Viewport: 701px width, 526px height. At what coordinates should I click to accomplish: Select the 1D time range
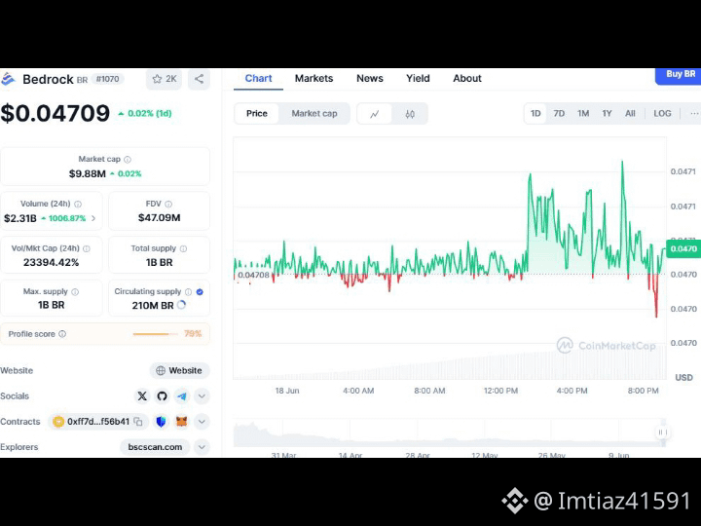535,114
